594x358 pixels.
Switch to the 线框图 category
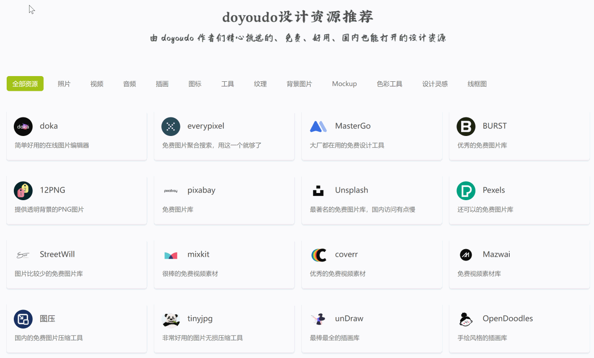pos(477,84)
